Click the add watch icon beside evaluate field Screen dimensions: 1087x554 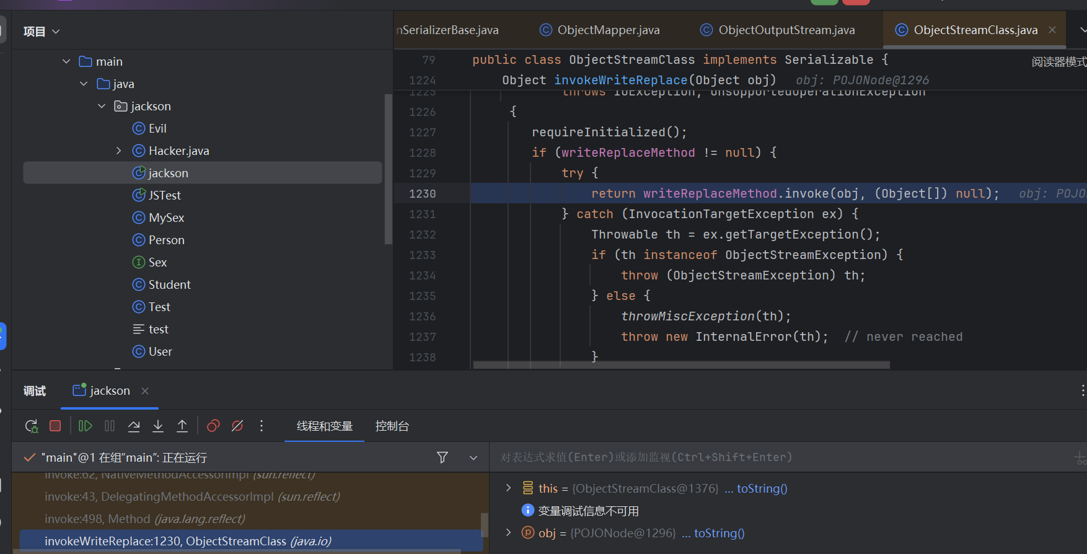(1080, 457)
